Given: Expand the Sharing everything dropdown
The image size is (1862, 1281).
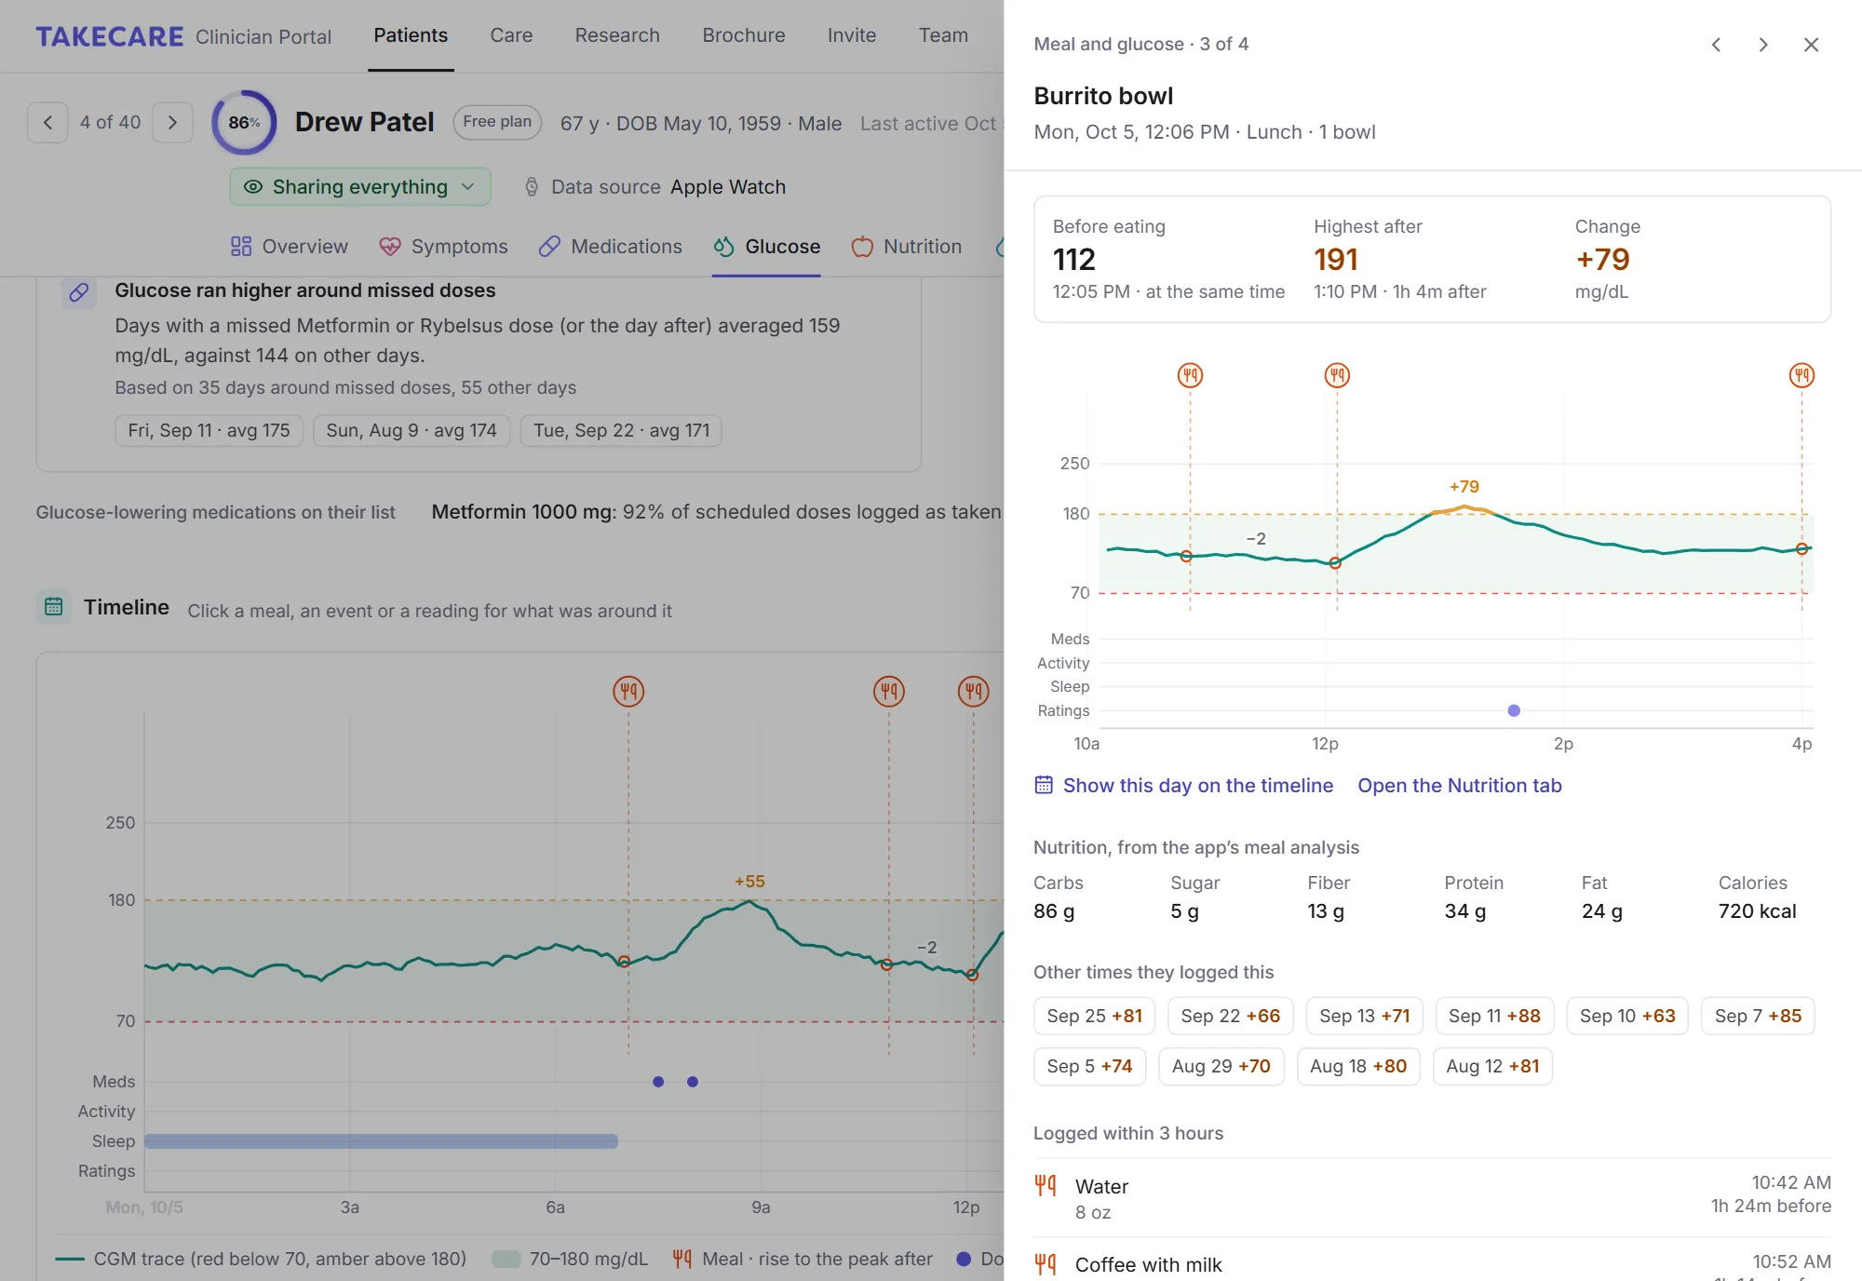Looking at the screenshot, I should (360, 186).
